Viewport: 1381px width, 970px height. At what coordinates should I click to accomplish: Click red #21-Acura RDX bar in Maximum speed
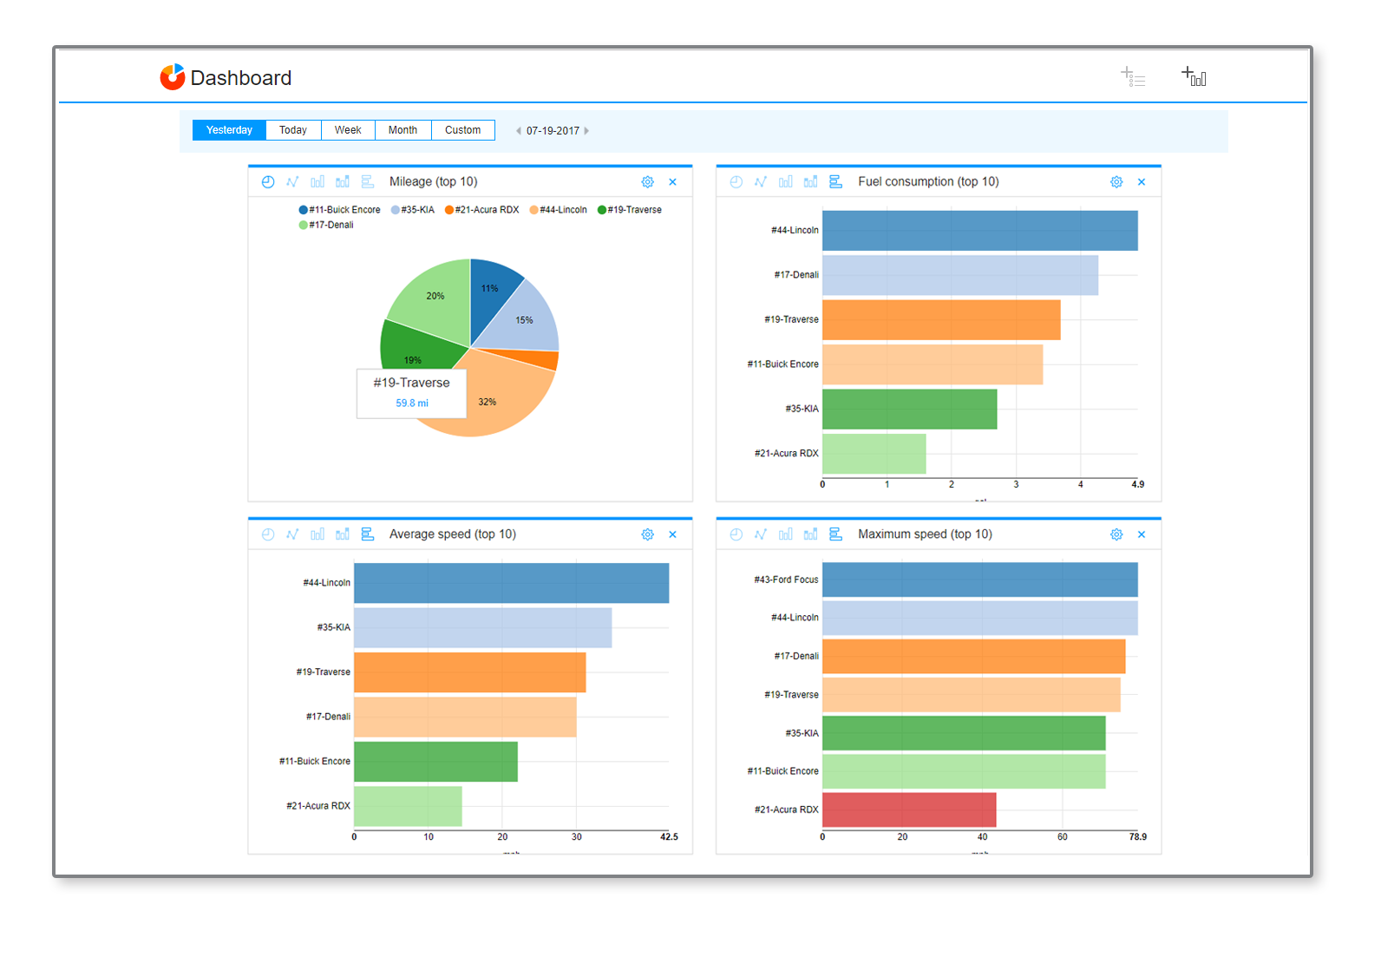[909, 809]
